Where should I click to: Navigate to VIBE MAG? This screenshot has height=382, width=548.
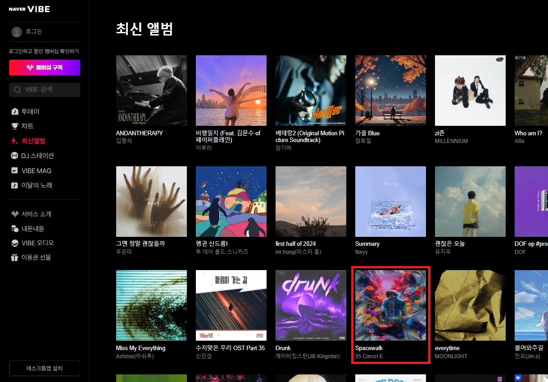pyautogui.click(x=36, y=171)
